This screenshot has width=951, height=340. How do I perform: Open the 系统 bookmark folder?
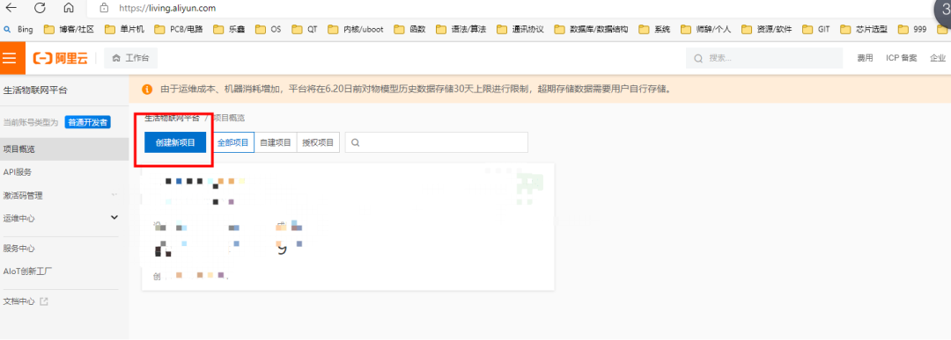[654, 29]
